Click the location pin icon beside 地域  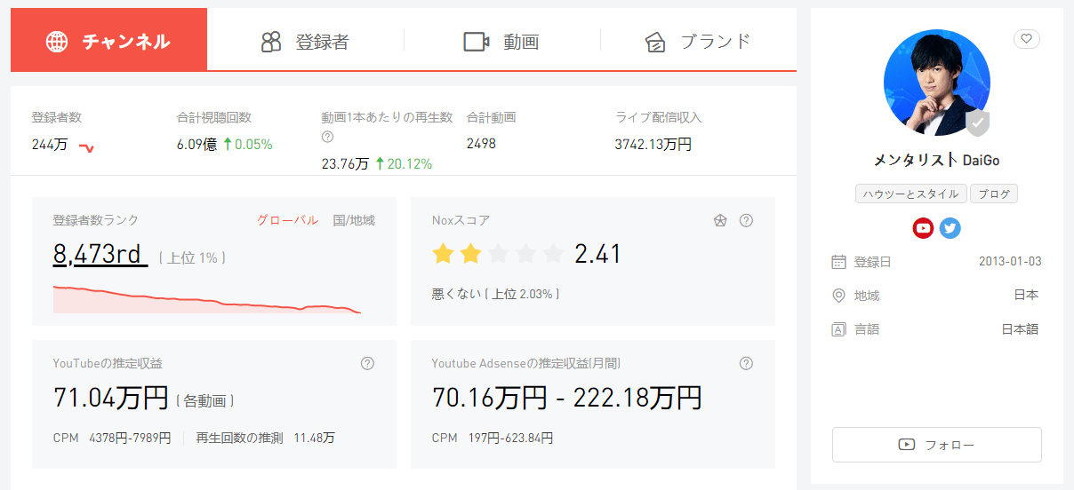[838, 296]
